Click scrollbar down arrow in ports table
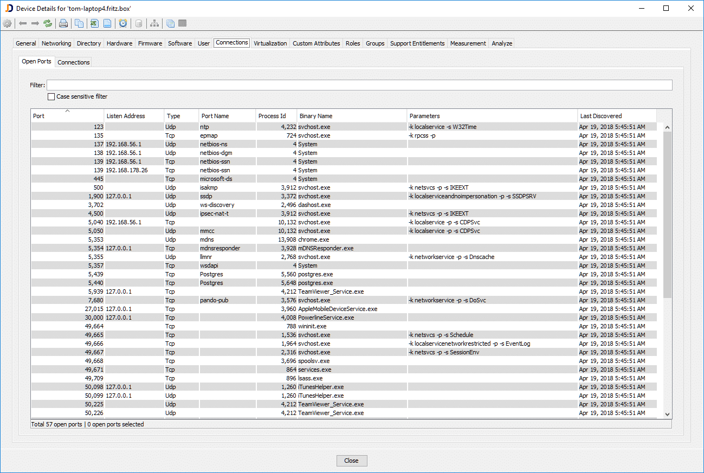The width and height of the screenshot is (704, 473). click(667, 414)
